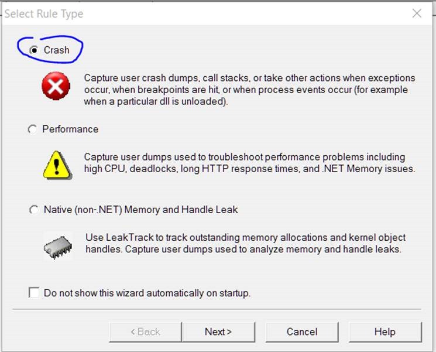
Task: Click the performance problems description paragraph
Action: [x=249, y=163]
